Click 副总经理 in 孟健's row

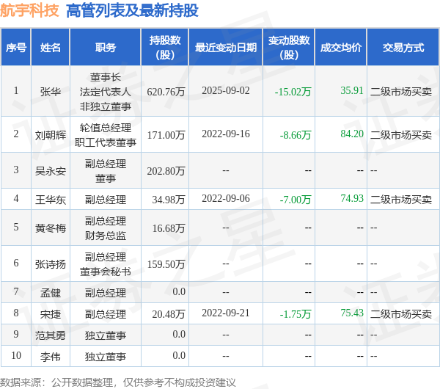[x=105, y=293]
